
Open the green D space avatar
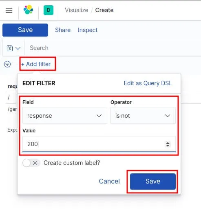tap(49, 10)
